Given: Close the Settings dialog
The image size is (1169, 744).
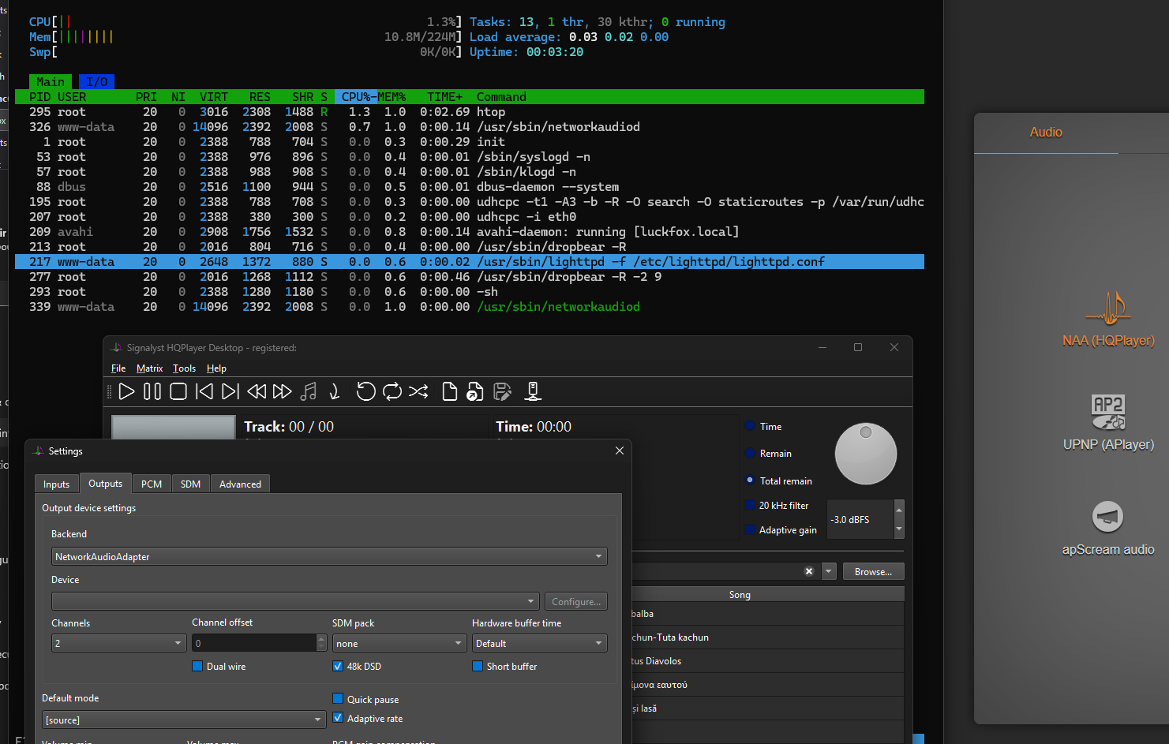Looking at the screenshot, I should click(620, 451).
